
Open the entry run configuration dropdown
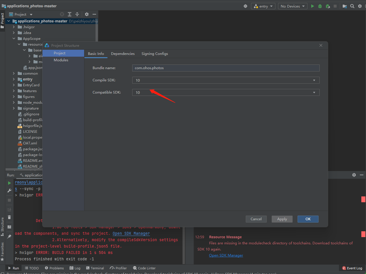coord(263,6)
